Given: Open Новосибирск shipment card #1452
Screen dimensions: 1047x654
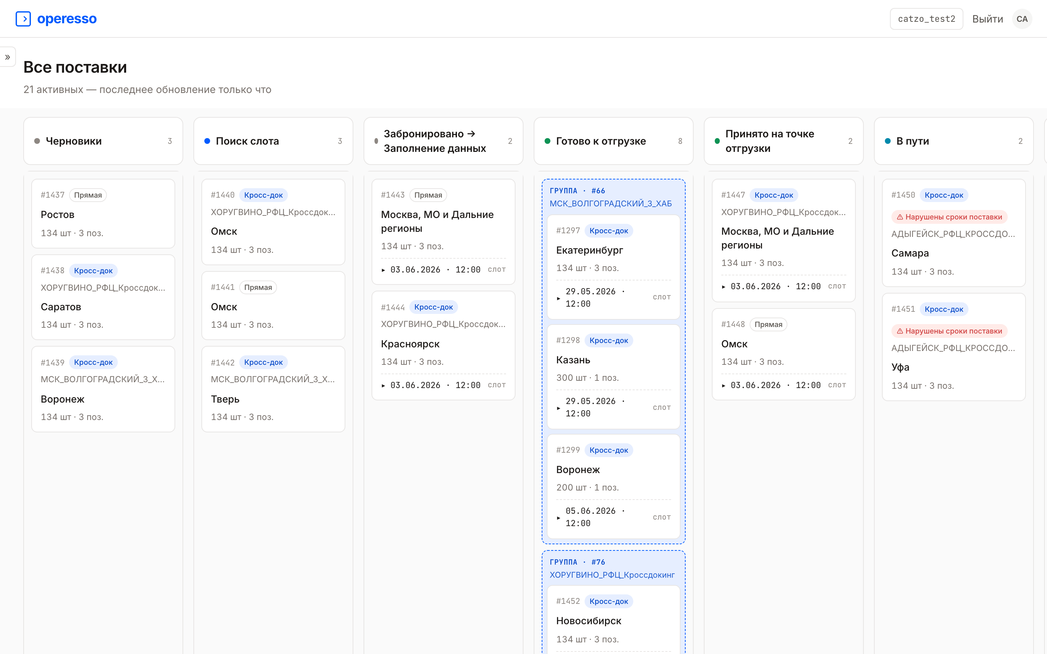Looking at the screenshot, I should [614, 620].
